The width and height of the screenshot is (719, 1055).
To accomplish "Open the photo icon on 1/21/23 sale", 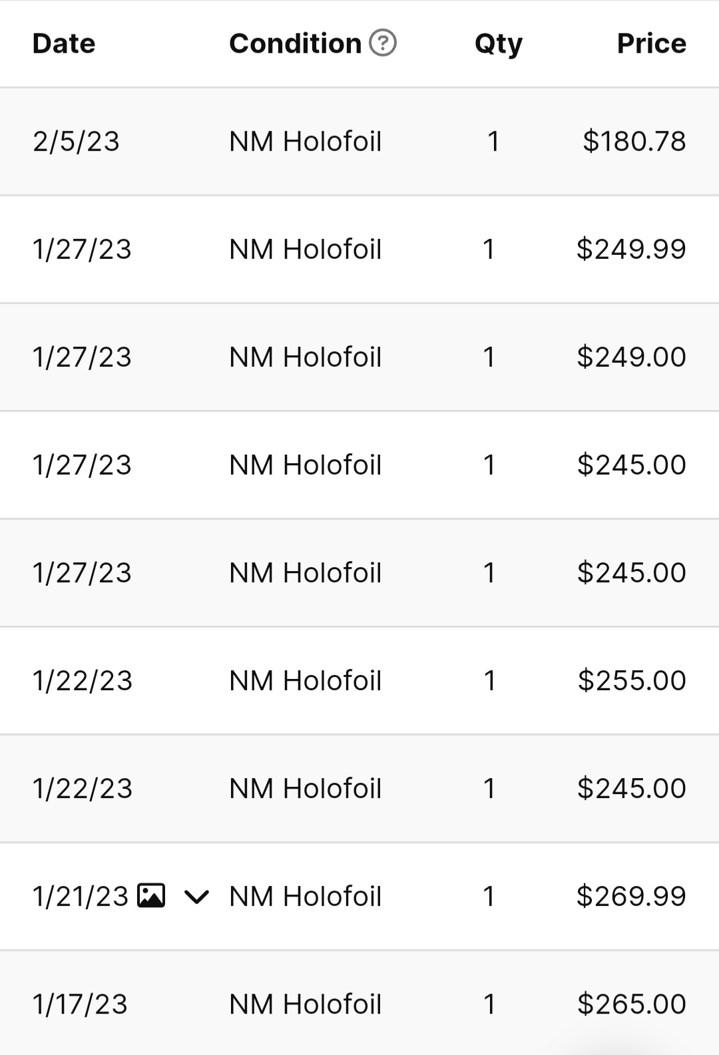I will coord(151,896).
